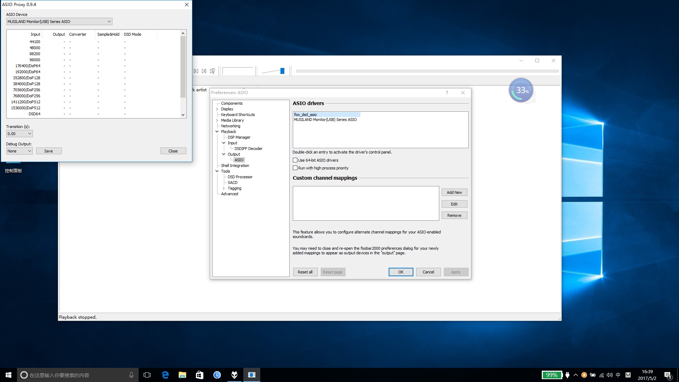Enable Run with high process priority
Image resolution: width=679 pixels, height=382 pixels.
pyautogui.click(x=295, y=168)
